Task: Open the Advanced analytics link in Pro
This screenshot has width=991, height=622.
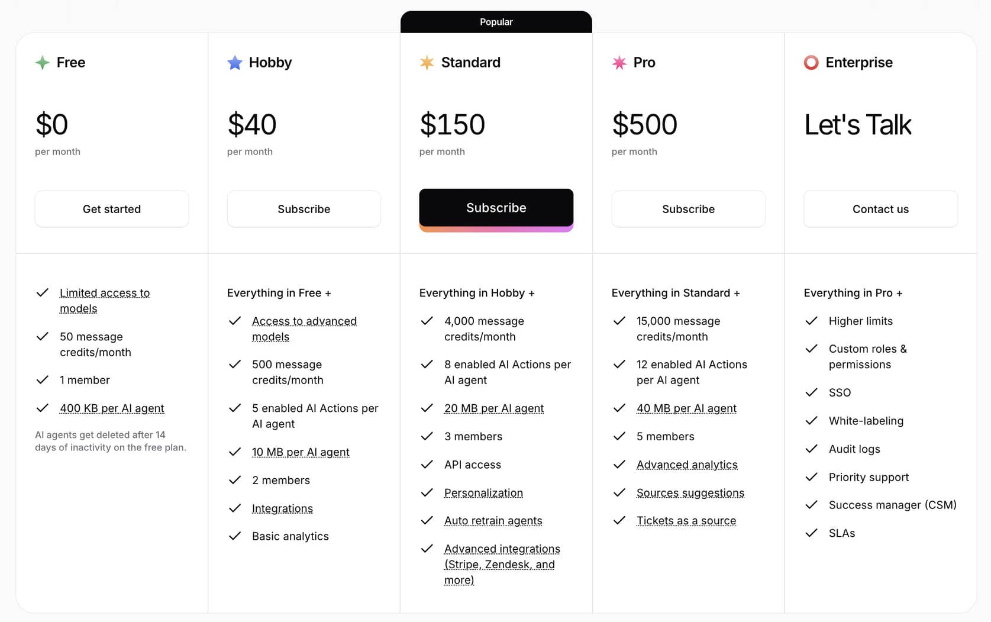Action: (x=687, y=465)
